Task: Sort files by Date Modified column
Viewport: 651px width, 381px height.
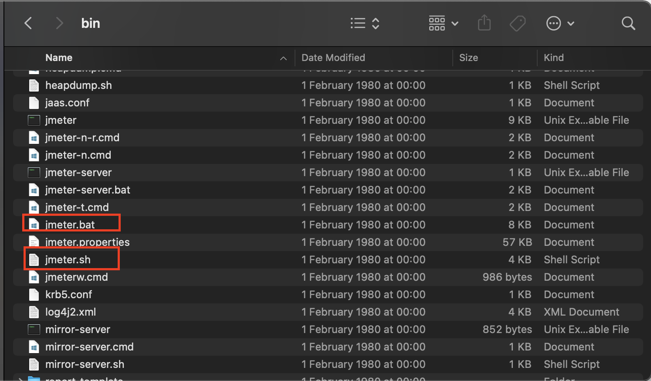Action: click(333, 58)
